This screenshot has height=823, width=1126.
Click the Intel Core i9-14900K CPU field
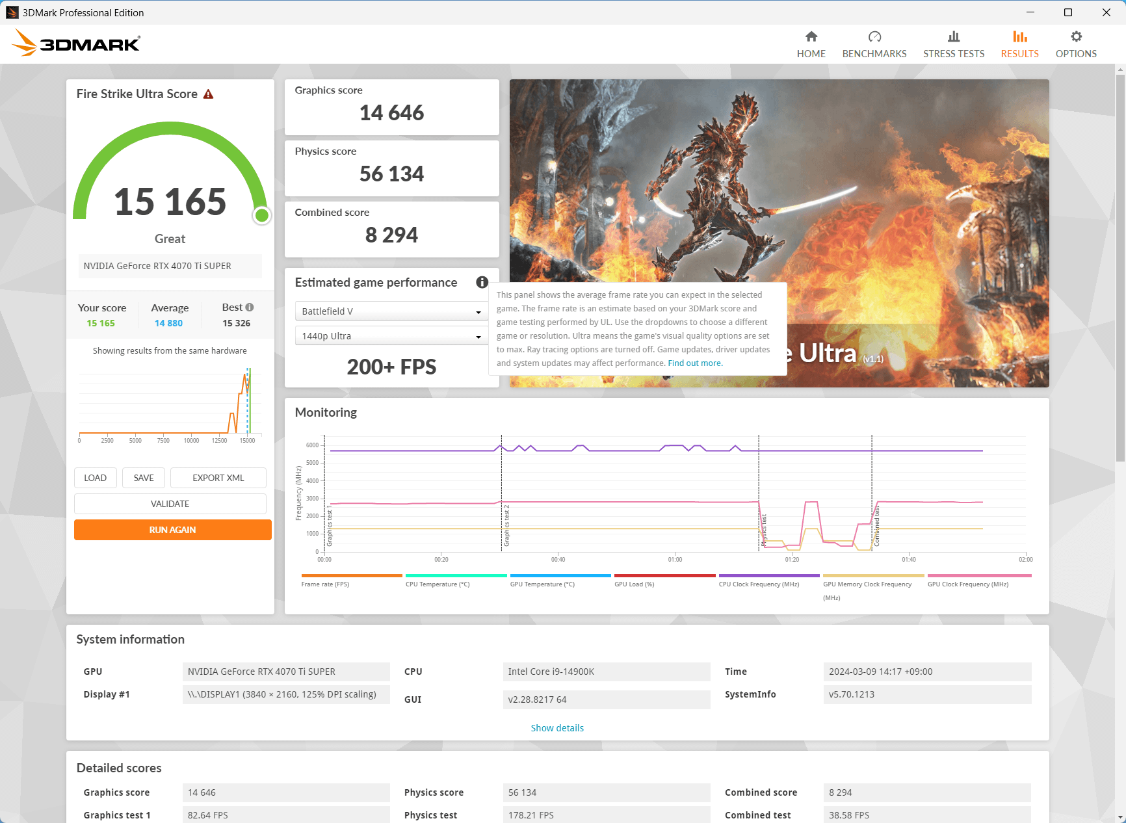tap(607, 672)
